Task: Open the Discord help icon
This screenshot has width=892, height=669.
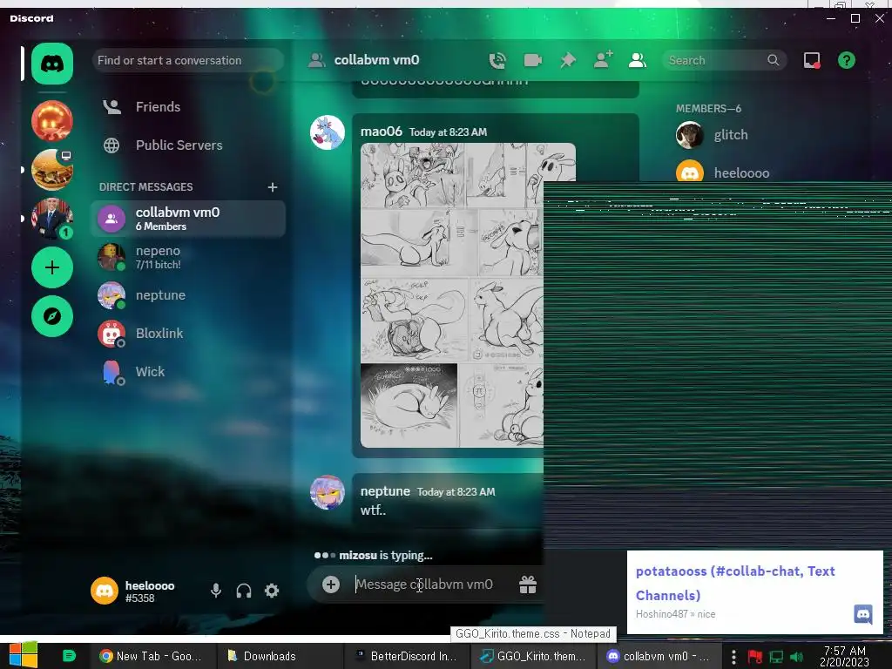Action: (x=847, y=60)
